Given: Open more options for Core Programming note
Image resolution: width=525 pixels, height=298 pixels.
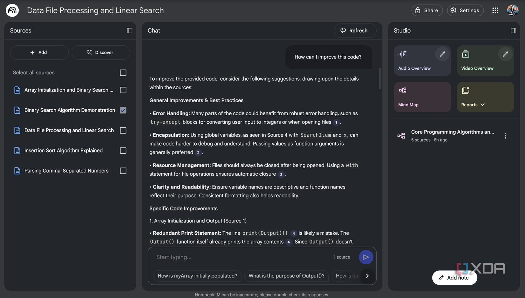Looking at the screenshot, I should [x=505, y=136].
